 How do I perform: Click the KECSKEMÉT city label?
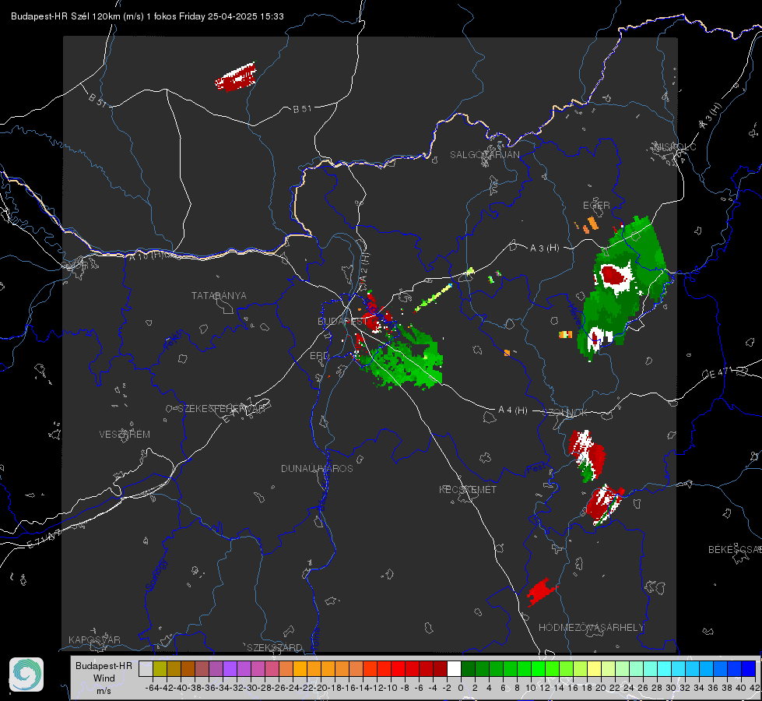468,490
